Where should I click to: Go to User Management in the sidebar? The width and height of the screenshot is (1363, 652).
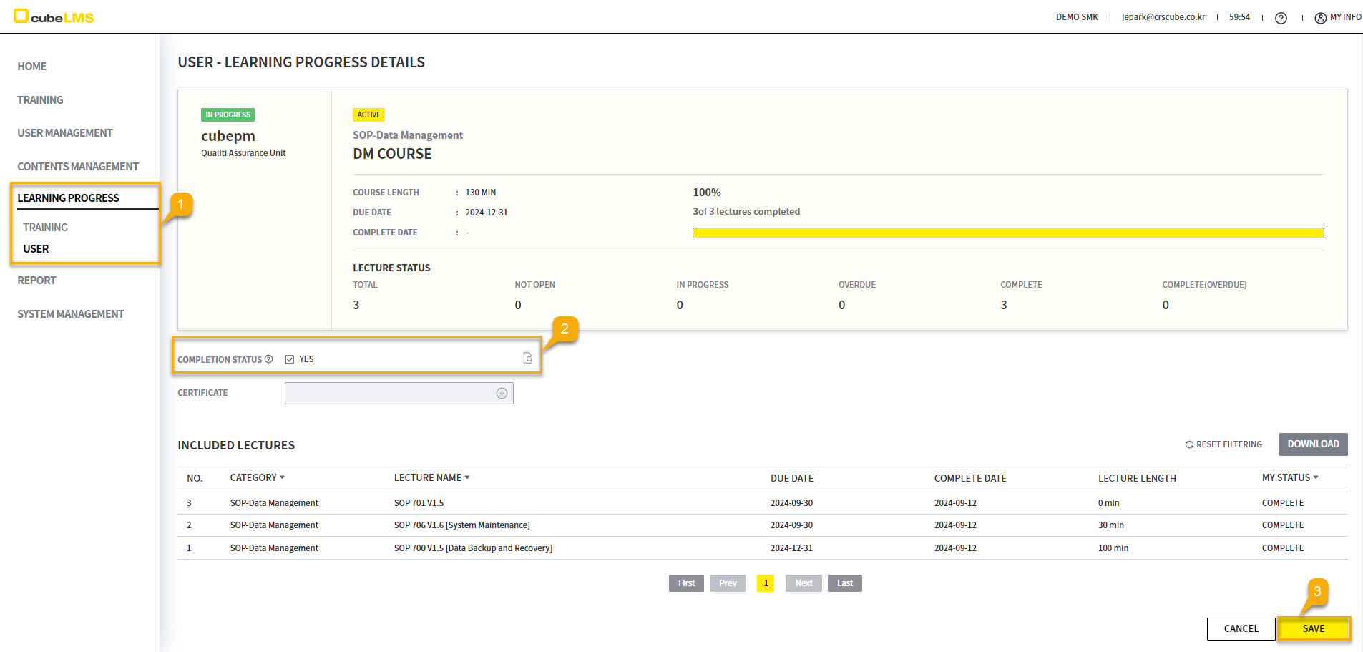(x=65, y=133)
